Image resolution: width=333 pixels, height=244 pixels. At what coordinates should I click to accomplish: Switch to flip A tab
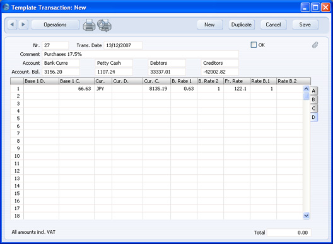click(x=313, y=91)
